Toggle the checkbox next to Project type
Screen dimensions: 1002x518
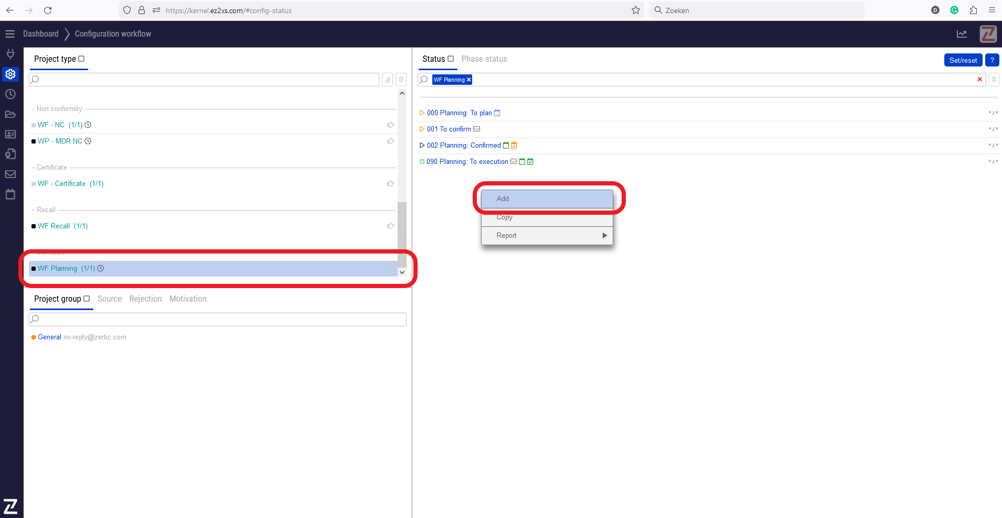[81, 59]
